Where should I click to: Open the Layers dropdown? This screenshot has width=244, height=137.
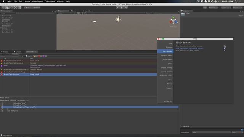pos(226,8)
